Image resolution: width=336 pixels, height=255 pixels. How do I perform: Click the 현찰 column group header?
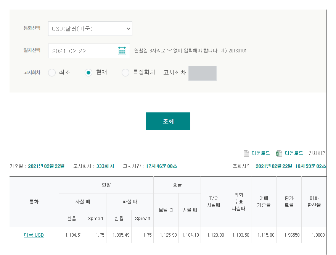pyautogui.click(x=106, y=185)
